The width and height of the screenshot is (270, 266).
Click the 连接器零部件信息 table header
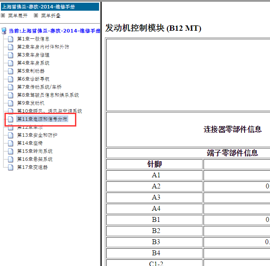pos(233,130)
